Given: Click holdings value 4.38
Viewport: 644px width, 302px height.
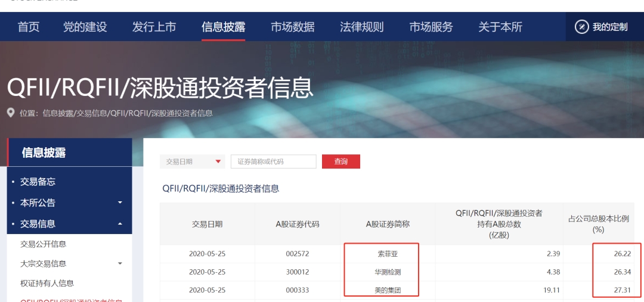Looking at the screenshot, I should (x=553, y=272).
